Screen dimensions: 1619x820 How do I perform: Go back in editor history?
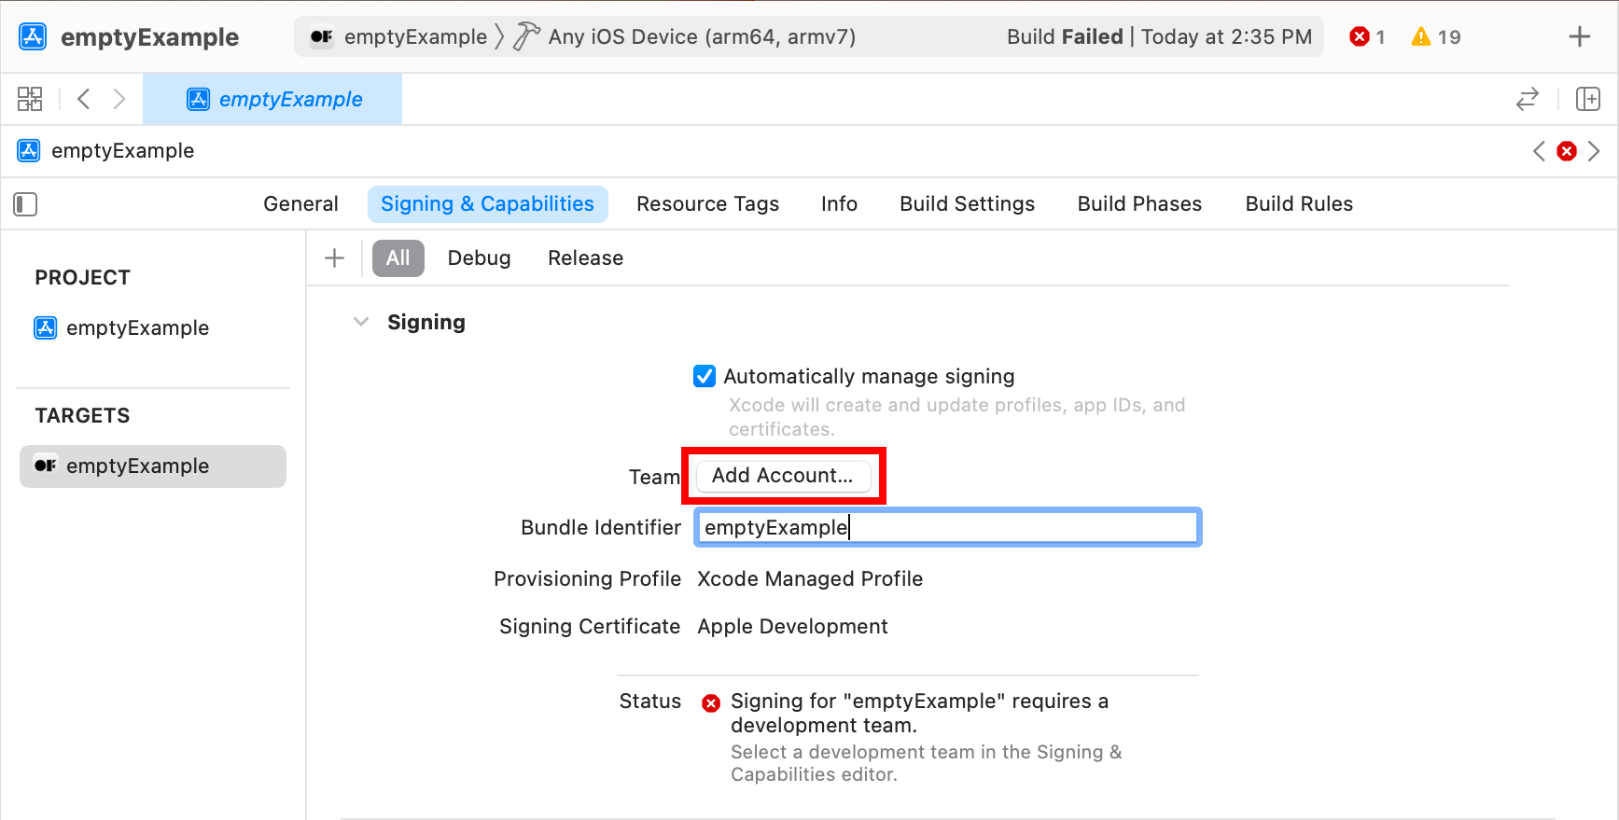[x=84, y=99]
